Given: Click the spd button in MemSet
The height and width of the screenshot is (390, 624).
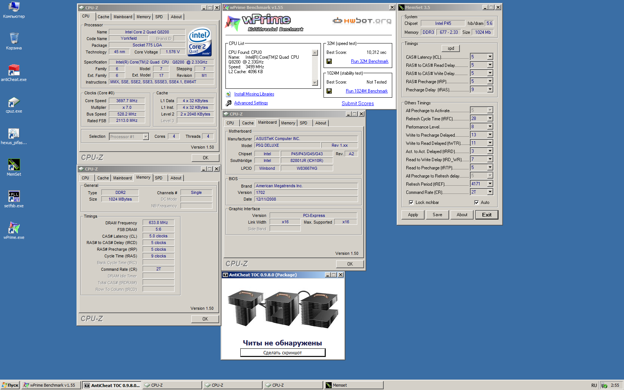Looking at the screenshot, I should click(451, 48).
